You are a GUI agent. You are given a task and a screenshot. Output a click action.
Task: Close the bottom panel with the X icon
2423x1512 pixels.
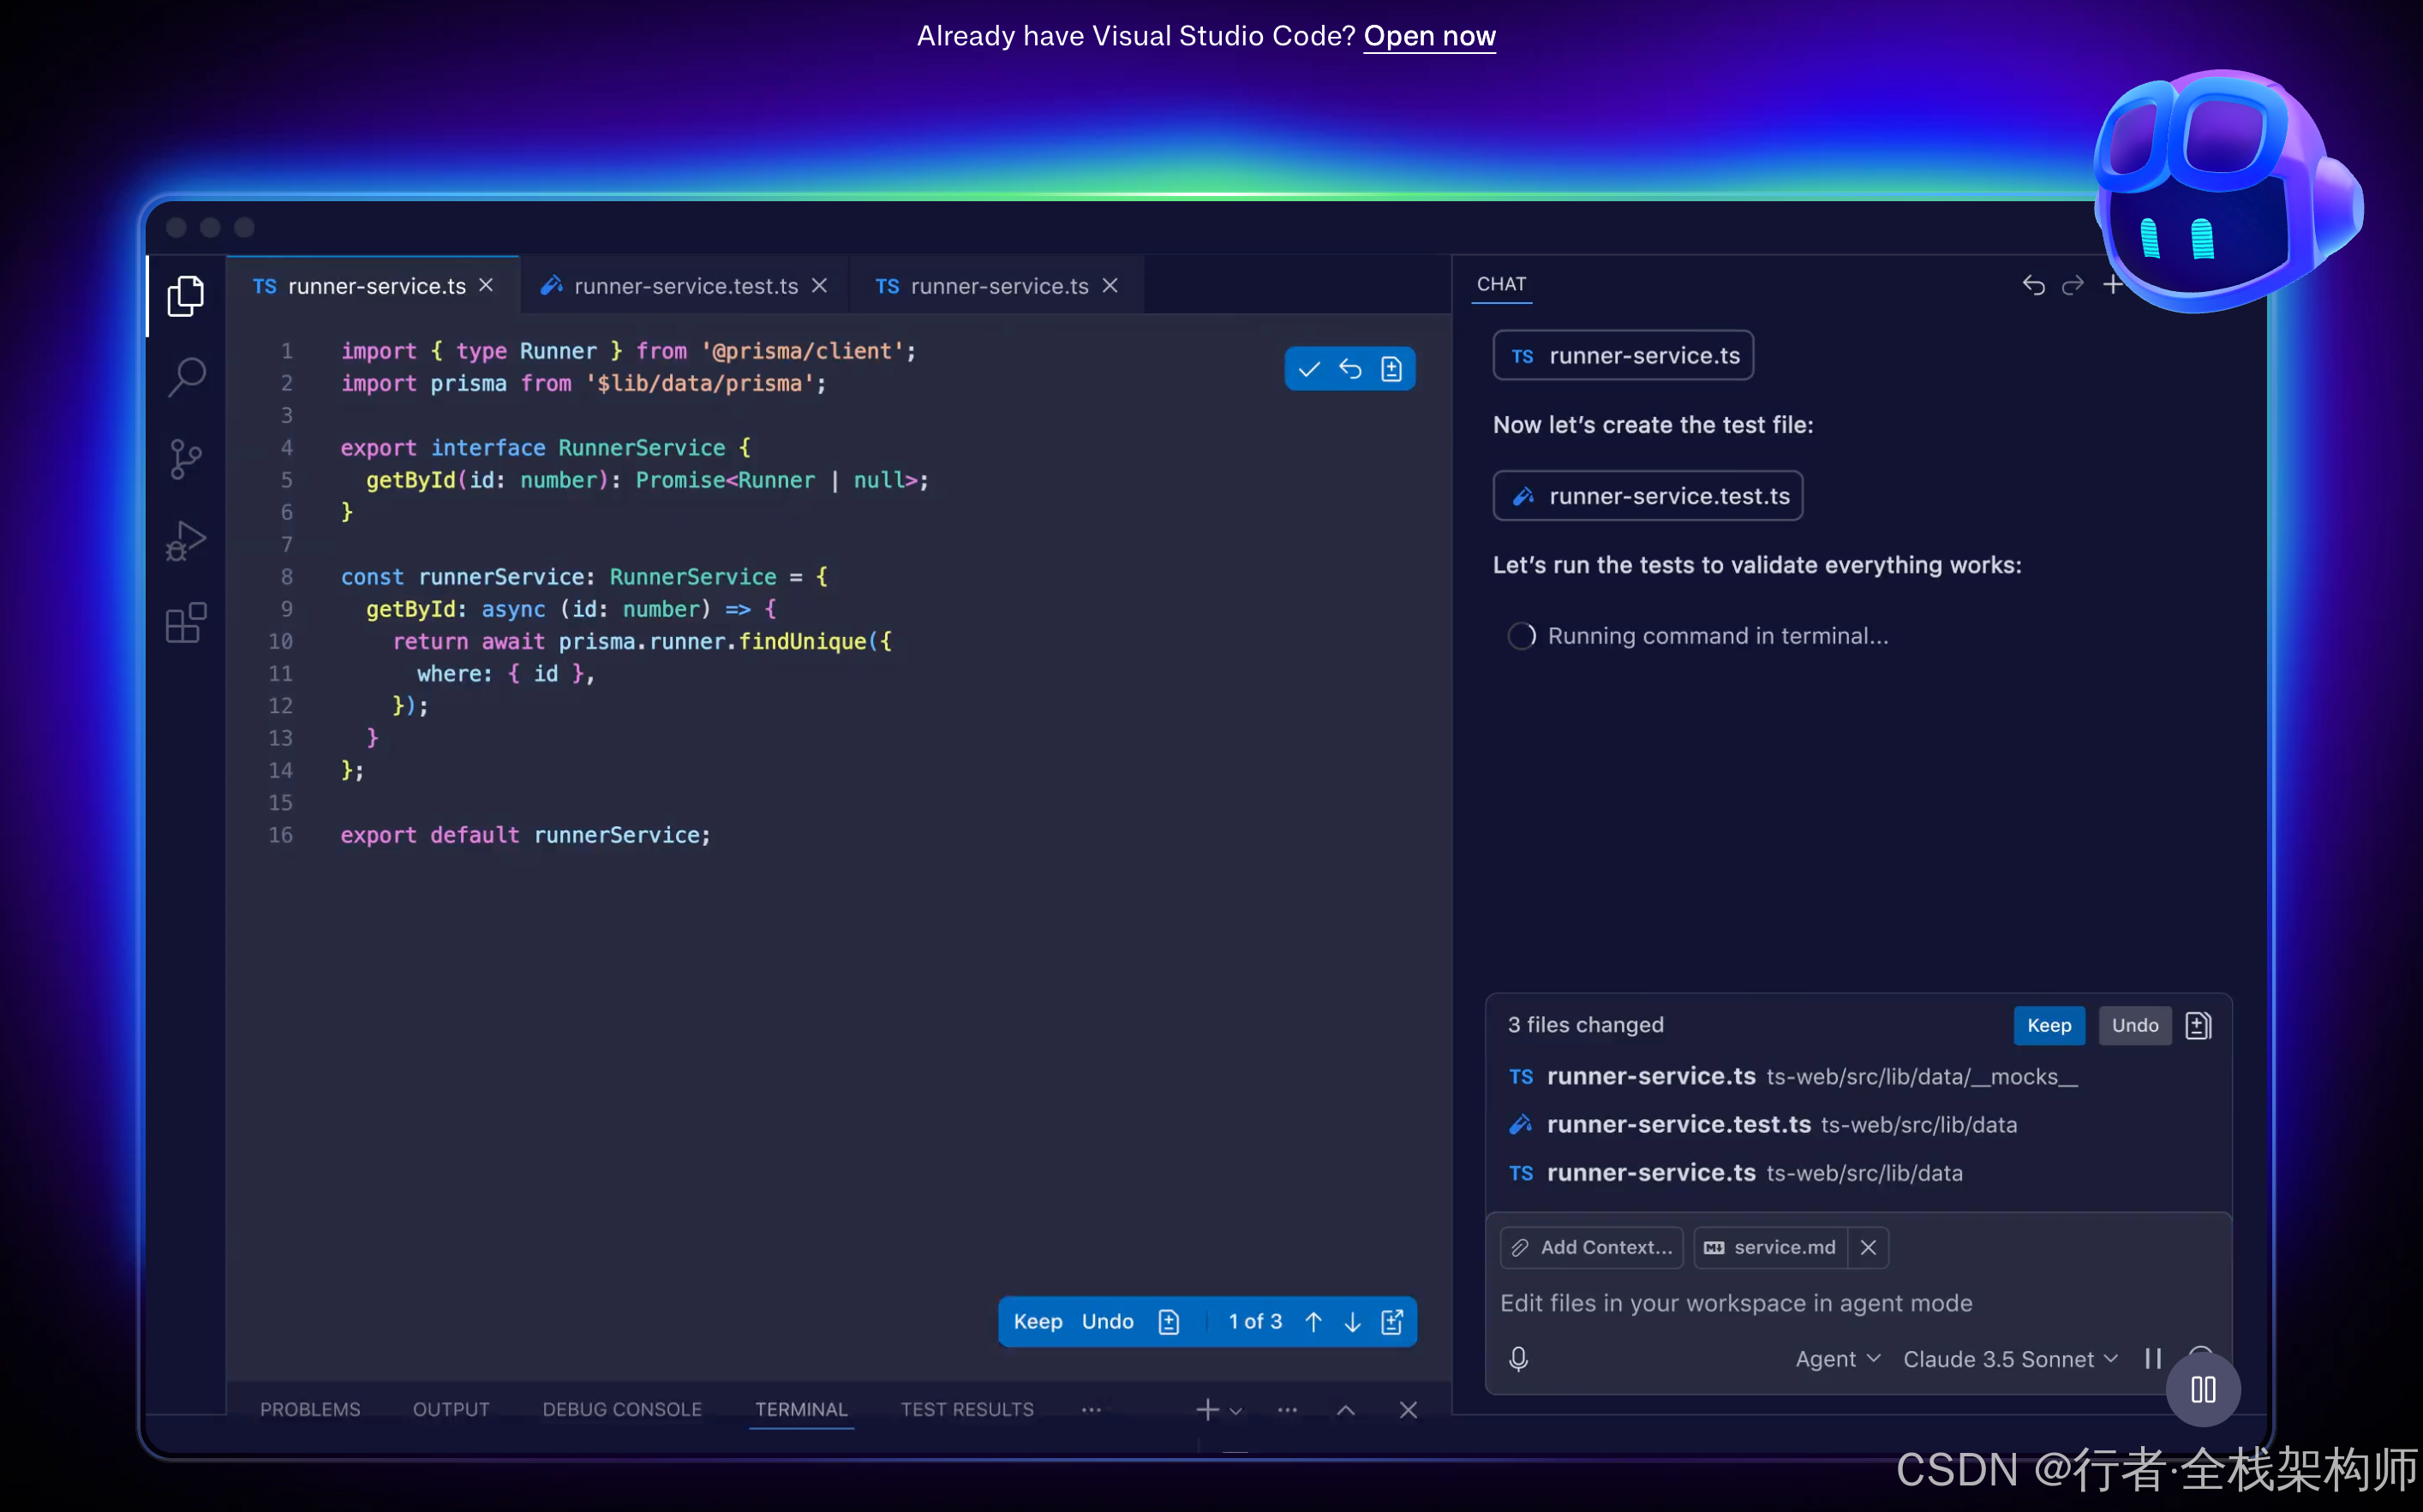tap(1408, 1409)
